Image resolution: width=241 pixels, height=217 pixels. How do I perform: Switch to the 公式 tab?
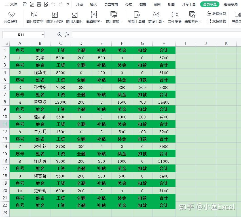[x=129, y=5]
